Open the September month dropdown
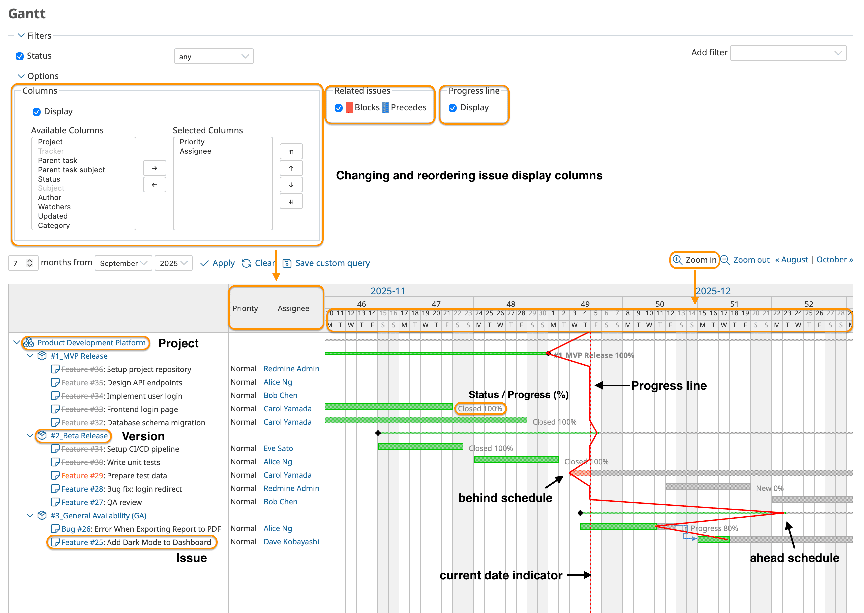Image resolution: width=864 pixels, height=613 pixels. pyautogui.click(x=123, y=263)
